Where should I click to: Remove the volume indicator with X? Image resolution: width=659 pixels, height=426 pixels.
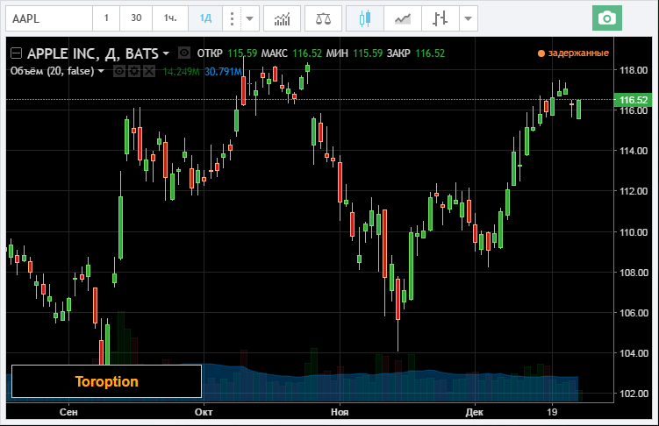[x=149, y=71]
